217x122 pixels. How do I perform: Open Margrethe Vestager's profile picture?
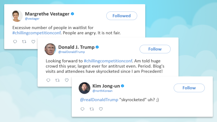click(x=17, y=16)
